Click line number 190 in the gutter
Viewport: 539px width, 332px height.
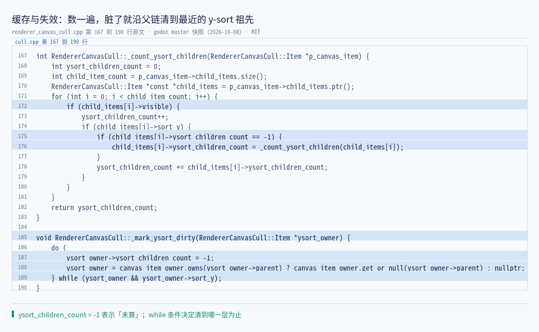coord(22,288)
